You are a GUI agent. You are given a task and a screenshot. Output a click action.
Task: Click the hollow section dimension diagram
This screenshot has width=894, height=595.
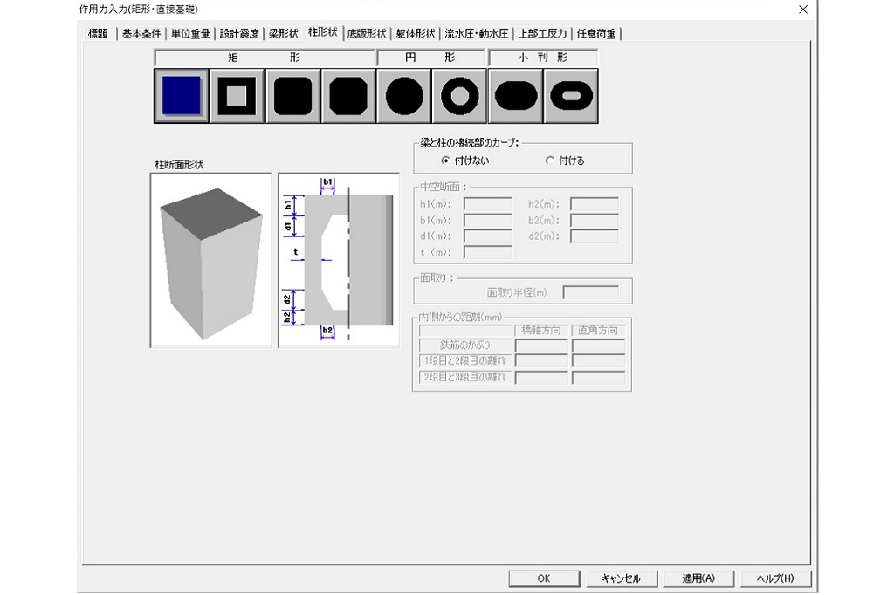[339, 261]
